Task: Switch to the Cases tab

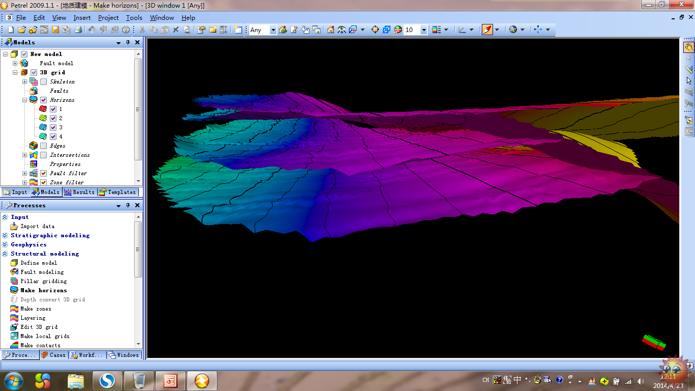Action: coord(53,355)
